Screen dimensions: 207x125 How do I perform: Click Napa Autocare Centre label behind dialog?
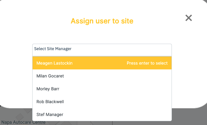pos(23,122)
